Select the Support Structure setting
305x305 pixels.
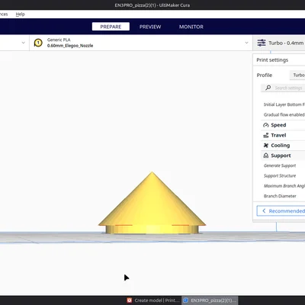(x=280, y=175)
